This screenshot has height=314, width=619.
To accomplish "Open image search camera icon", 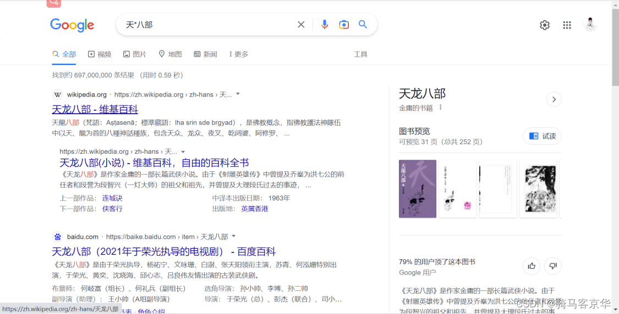I will click(344, 24).
